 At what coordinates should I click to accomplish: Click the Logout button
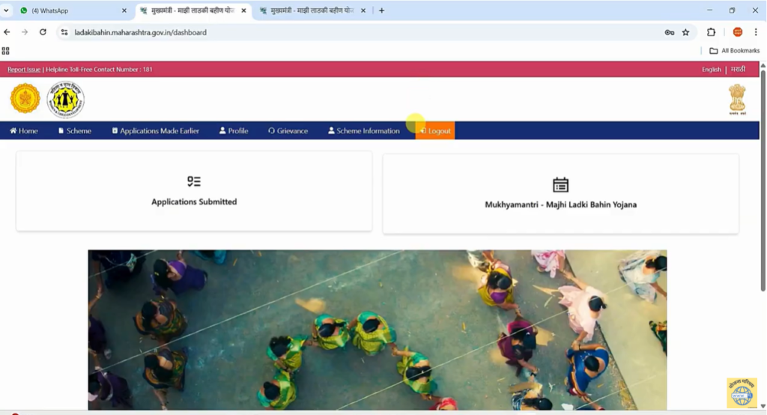[435, 131]
